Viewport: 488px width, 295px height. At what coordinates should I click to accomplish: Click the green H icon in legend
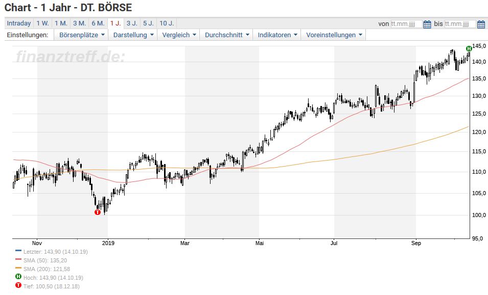tap(18, 276)
